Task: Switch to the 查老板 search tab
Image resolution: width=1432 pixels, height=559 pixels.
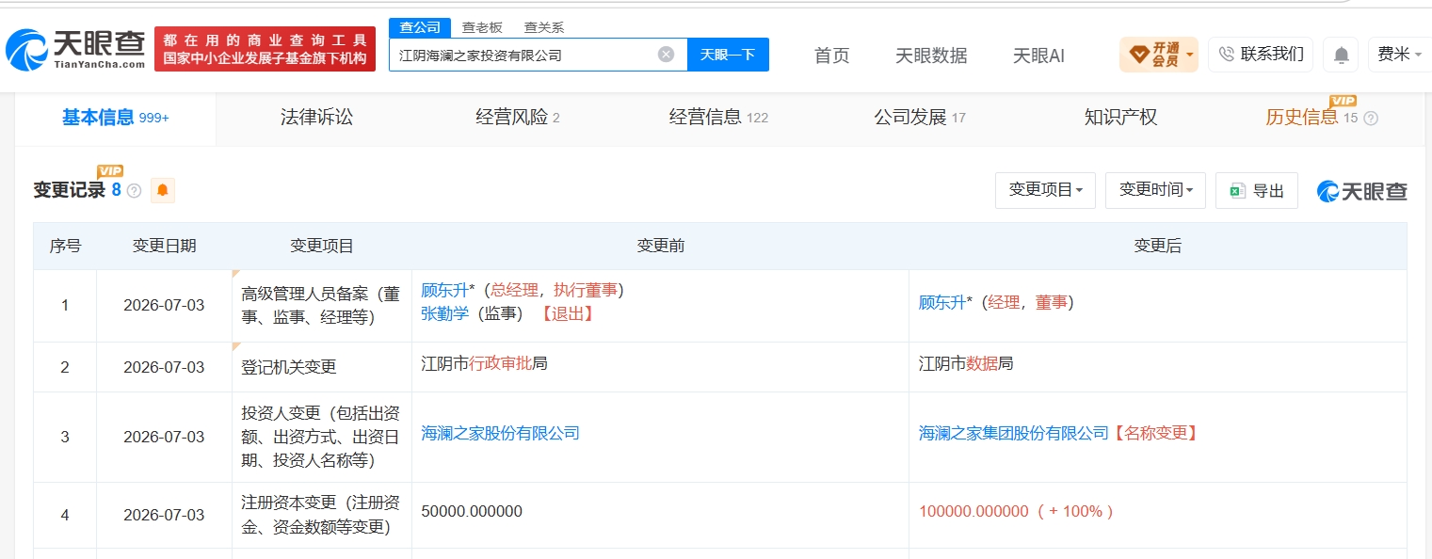Action: (481, 27)
